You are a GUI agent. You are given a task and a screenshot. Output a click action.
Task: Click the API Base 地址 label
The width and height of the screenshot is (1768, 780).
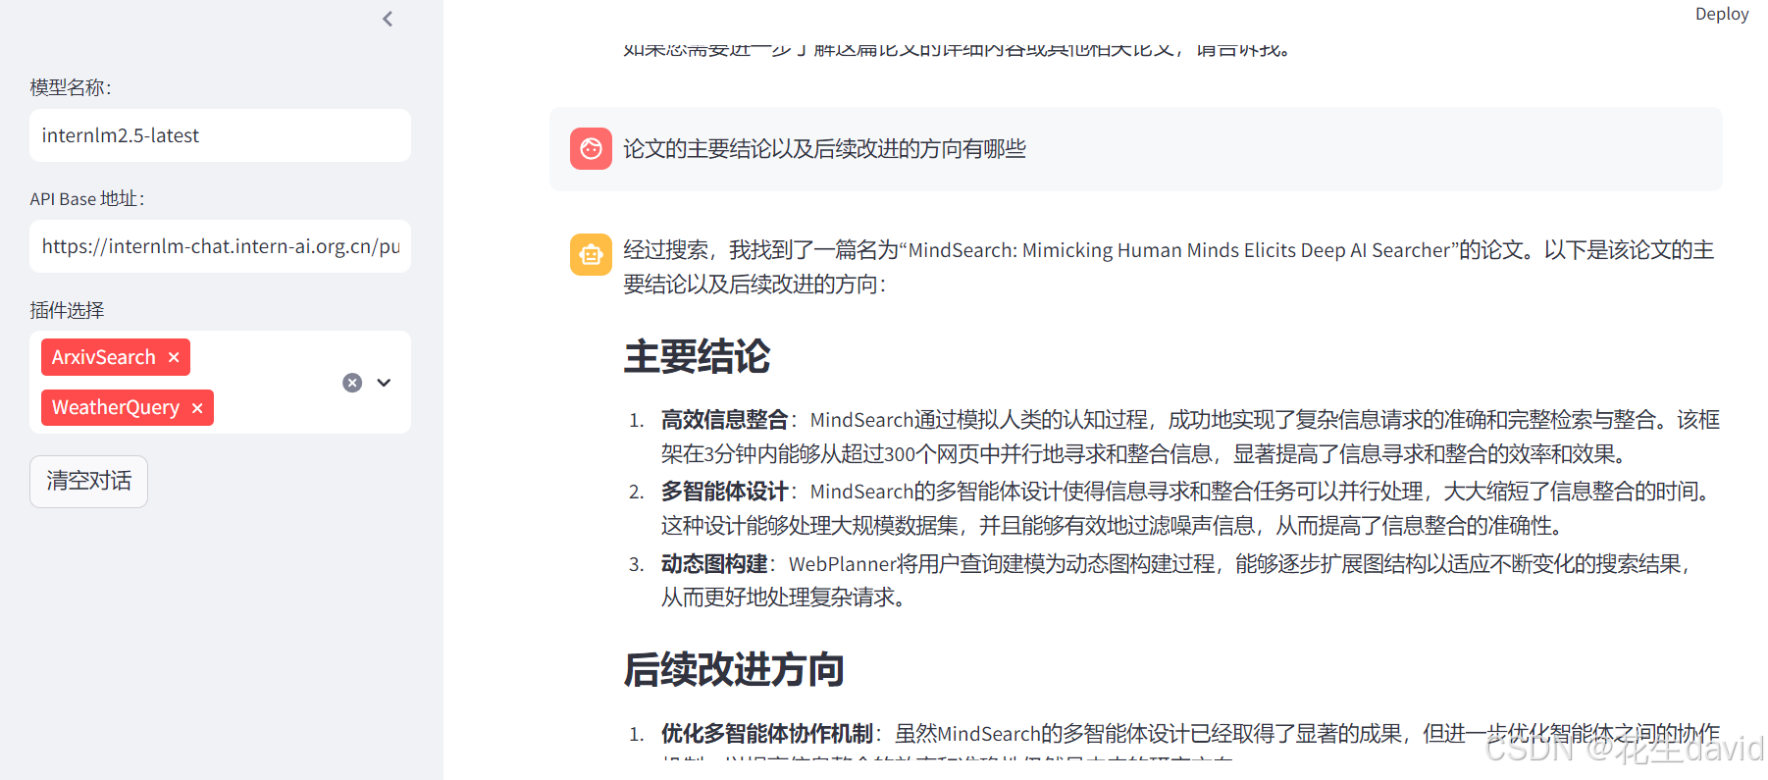(x=87, y=199)
